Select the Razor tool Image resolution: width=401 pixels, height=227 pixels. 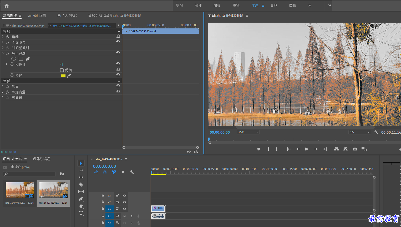pyautogui.click(x=81, y=184)
